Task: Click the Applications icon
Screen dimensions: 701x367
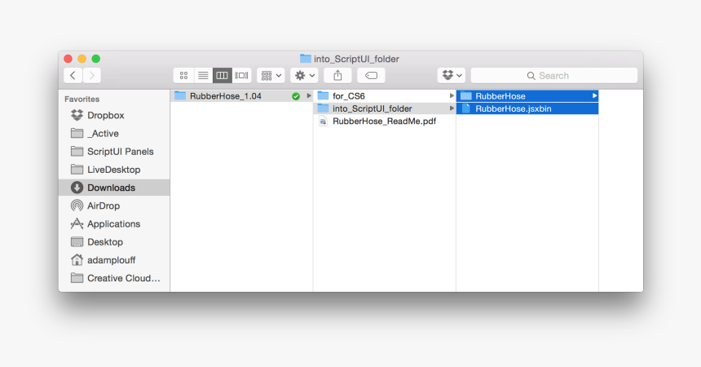Action: (77, 223)
